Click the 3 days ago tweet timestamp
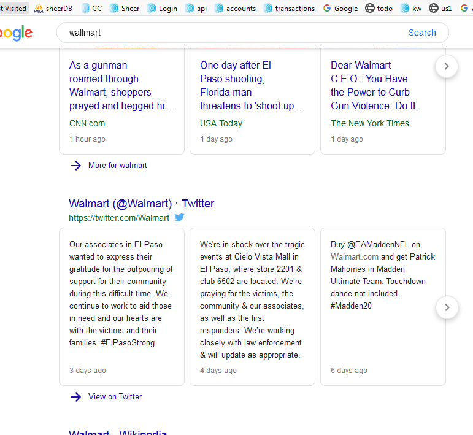473x435 pixels. click(x=88, y=371)
